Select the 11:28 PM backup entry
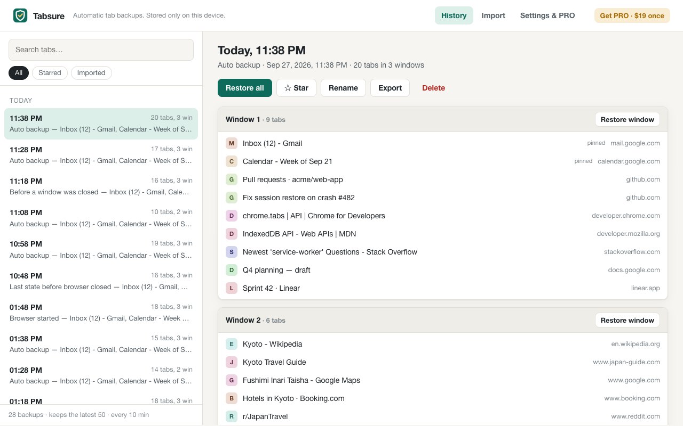683x426 pixels. [101, 155]
